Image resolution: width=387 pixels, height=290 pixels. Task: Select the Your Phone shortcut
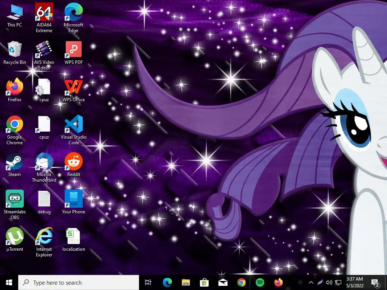coord(74,202)
